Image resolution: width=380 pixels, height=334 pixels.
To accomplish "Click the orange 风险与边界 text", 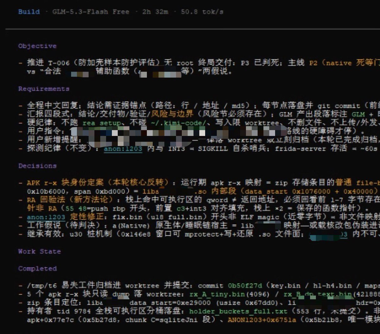I will click(172, 114).
